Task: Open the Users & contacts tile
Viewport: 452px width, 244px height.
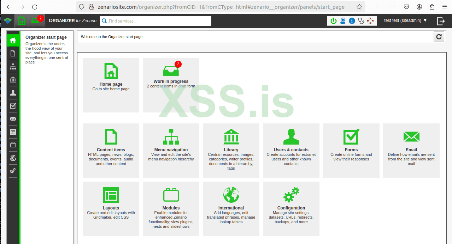Action: [x=291, y=151]
